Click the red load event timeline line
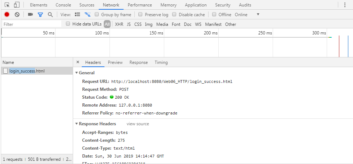 point(339,46)
